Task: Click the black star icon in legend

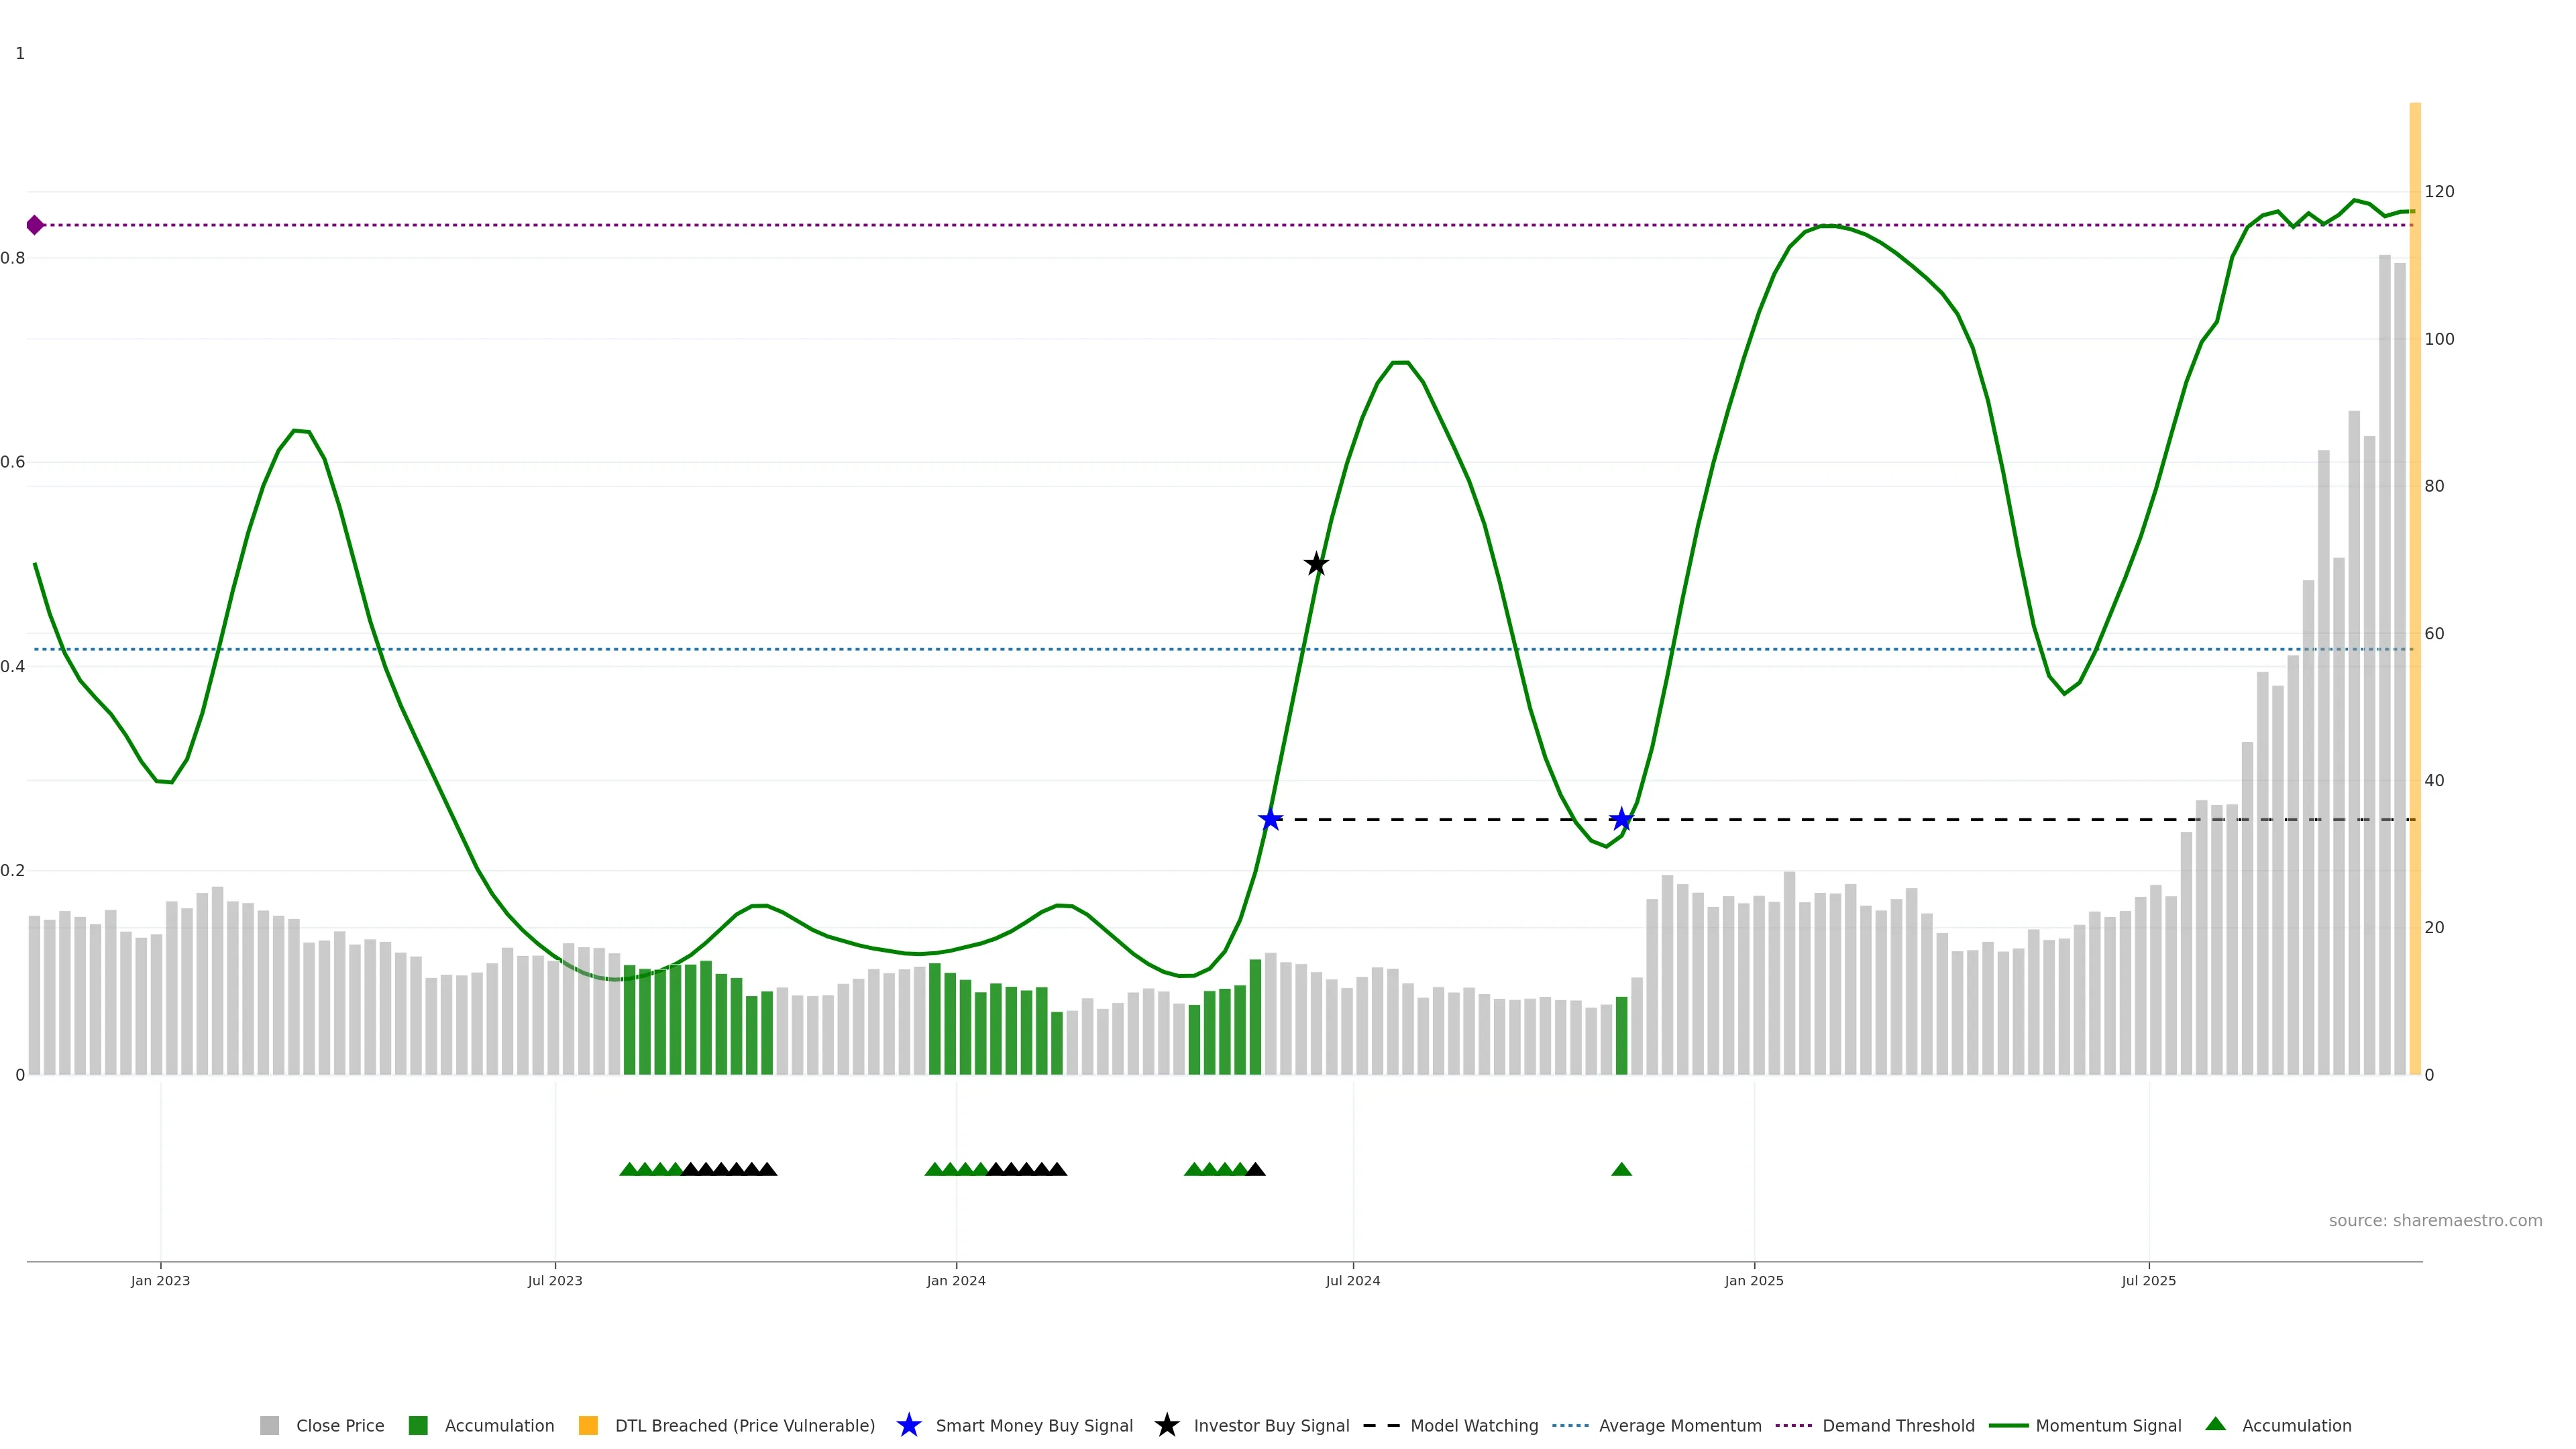Action: 1166,1425
